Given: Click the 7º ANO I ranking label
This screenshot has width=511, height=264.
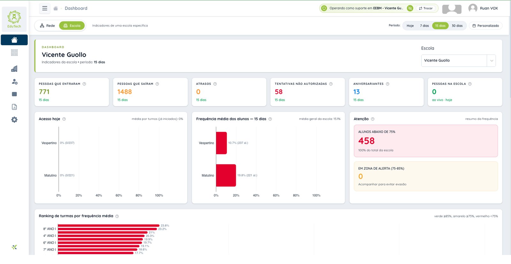Looking at the screenshot, I should click(50, 250).
